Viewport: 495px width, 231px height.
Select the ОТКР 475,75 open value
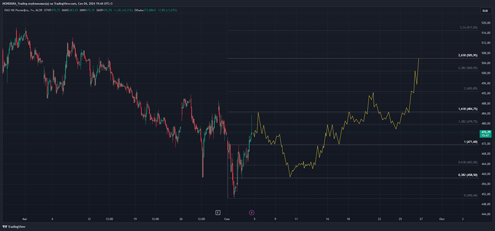pyautogui.click(x=52, y=10)
